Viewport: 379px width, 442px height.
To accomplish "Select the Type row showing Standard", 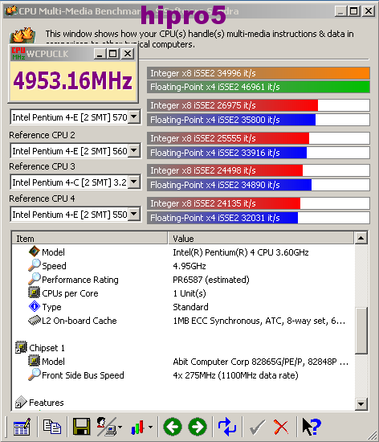I will click(183, 307).
